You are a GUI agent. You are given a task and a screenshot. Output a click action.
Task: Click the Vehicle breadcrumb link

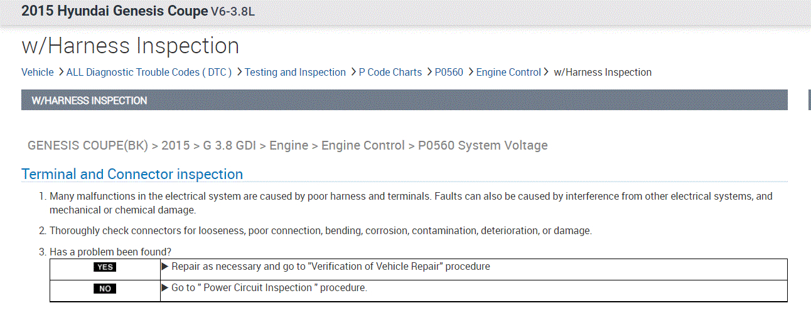pyautogui.click(x=38, y=72)
